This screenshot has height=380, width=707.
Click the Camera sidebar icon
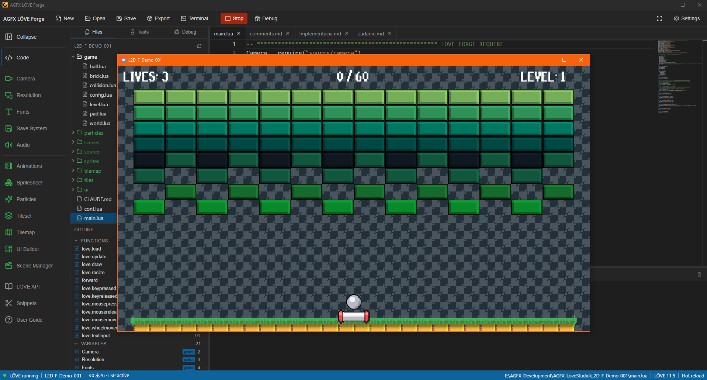[x=9, y=79]
